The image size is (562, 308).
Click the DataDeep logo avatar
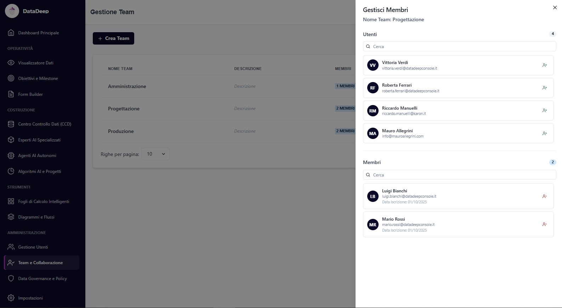tap(12, 11)
